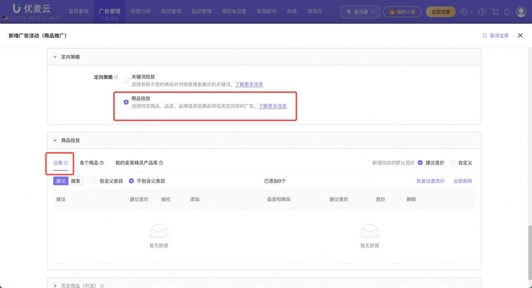532x288 pixels.
Task: Click the help icon next to 定向策略 label
Action: point(116,77)
